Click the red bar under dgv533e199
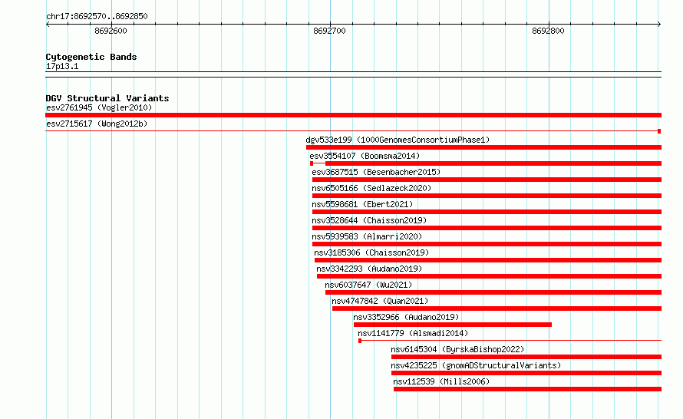683x419 pixels. pos(484,147)
